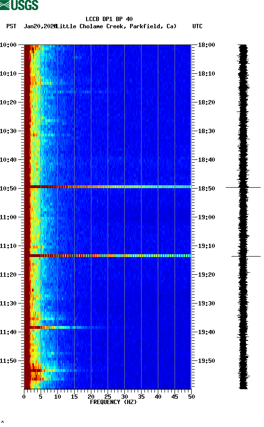Click the seismogram spike near 18:50 UTC
Viewport: 264px width, 427px height.
[x=243, y=187]
